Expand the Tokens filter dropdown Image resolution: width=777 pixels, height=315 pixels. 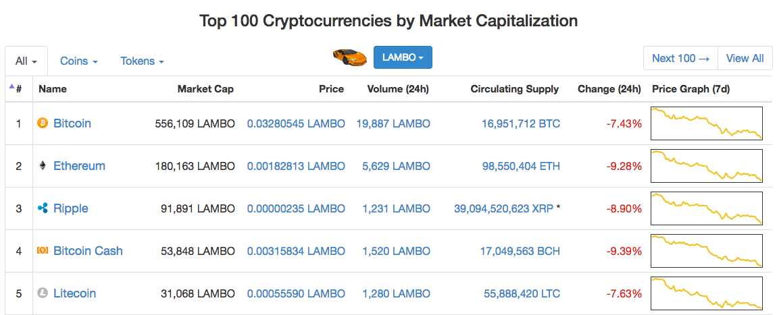142,61
